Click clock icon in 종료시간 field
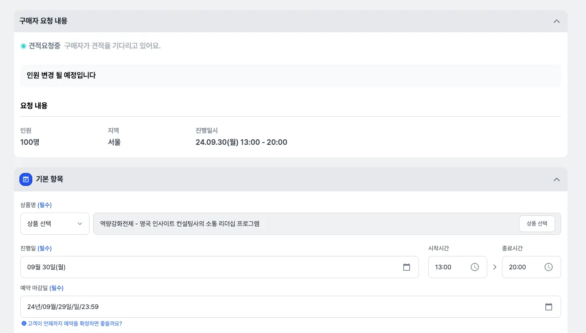This screenshot has width=586, height=333. [x=549, y=267]
